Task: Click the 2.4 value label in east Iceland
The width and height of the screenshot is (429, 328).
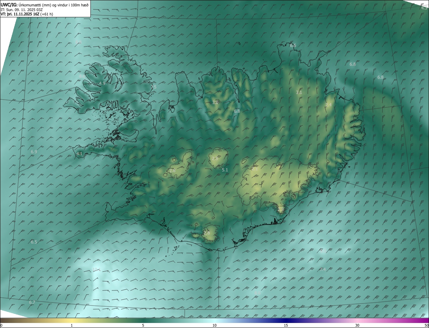Action: (x=328, y=105)
